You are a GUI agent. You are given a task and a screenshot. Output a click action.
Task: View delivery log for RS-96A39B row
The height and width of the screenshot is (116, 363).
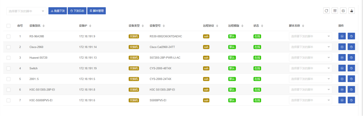click(351, 36)
